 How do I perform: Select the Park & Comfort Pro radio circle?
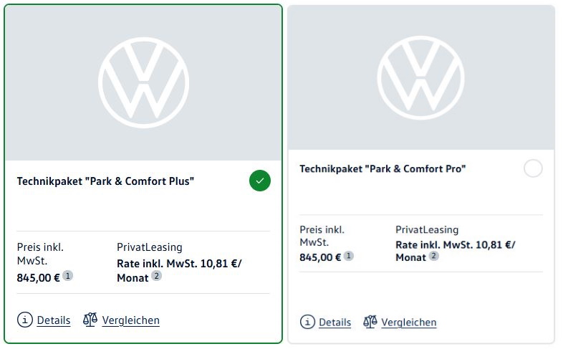533,168
